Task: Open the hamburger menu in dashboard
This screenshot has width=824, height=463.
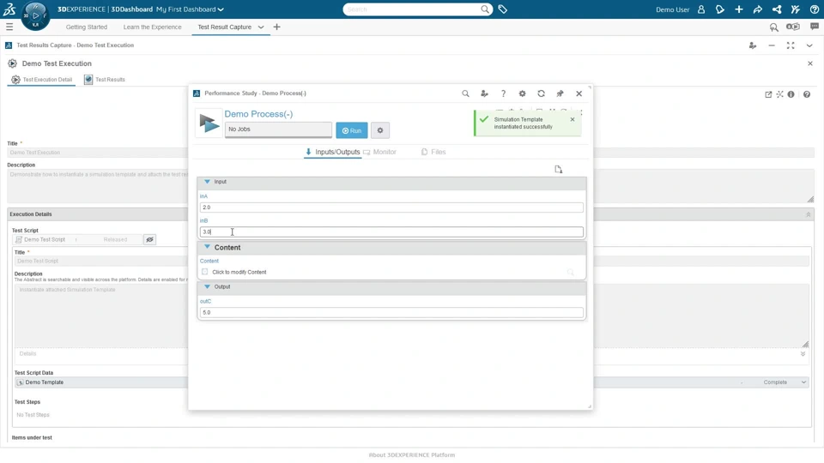Action: (x=9, y=27)
